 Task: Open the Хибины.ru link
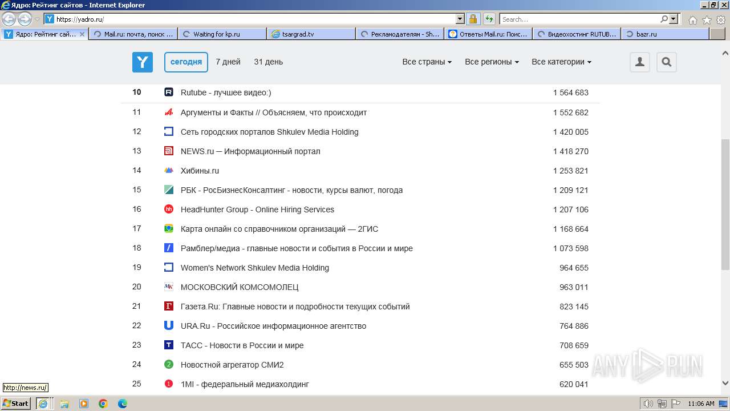pyautogui.click(x=200, y=171)
